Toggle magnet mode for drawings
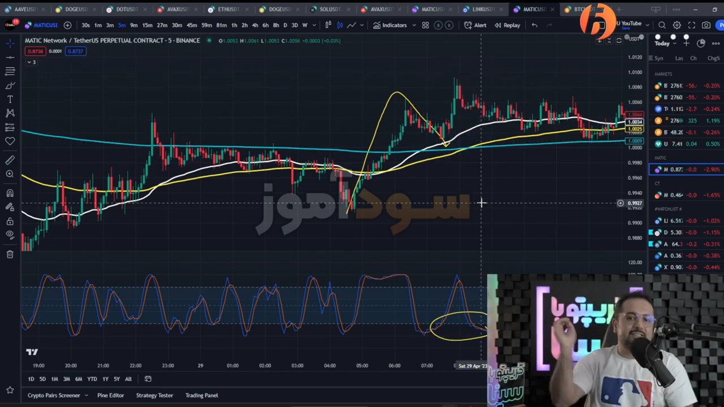Image resolution: width=724 pixels, height=407 pixels. point(10,193)
